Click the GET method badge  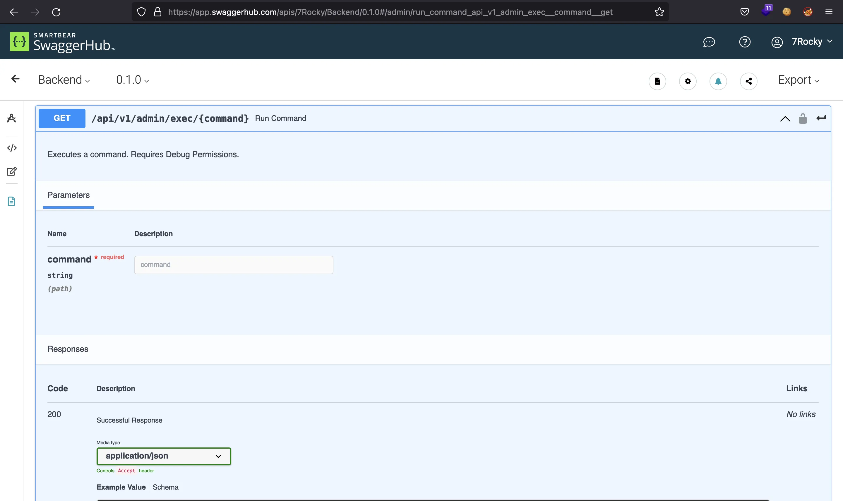(62, 118)
